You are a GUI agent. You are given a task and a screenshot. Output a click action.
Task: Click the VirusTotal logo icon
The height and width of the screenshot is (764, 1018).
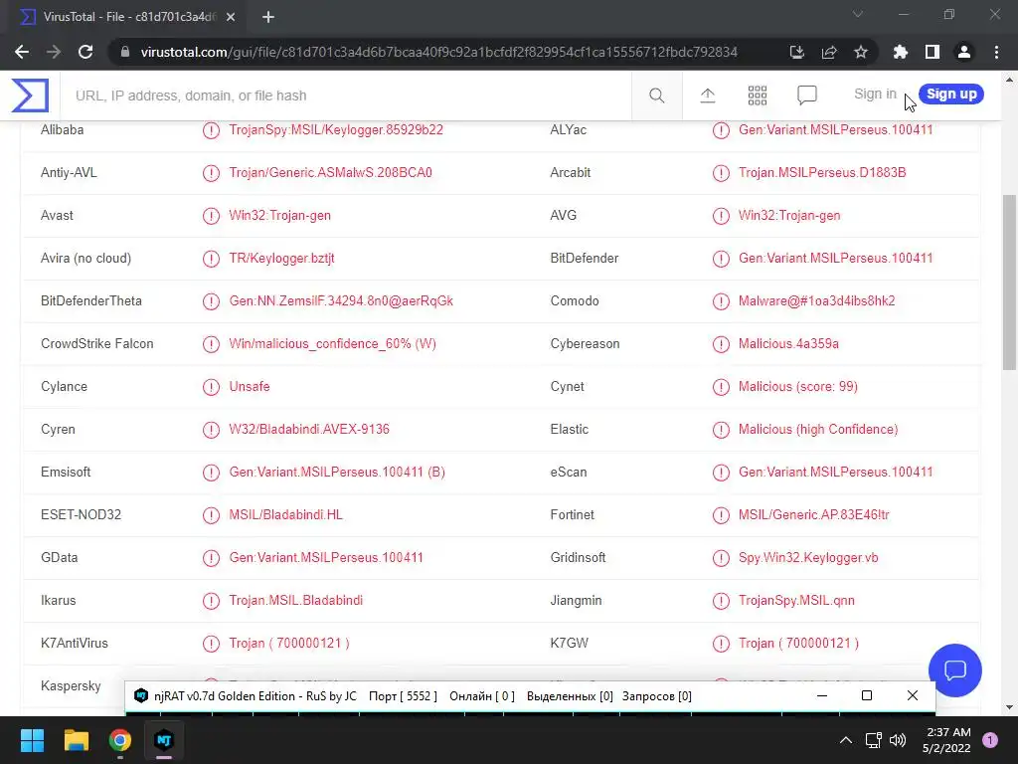click(30, 95)
